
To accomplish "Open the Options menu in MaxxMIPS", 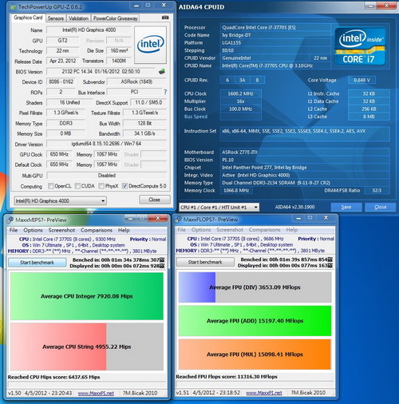I will click(33, 230).
